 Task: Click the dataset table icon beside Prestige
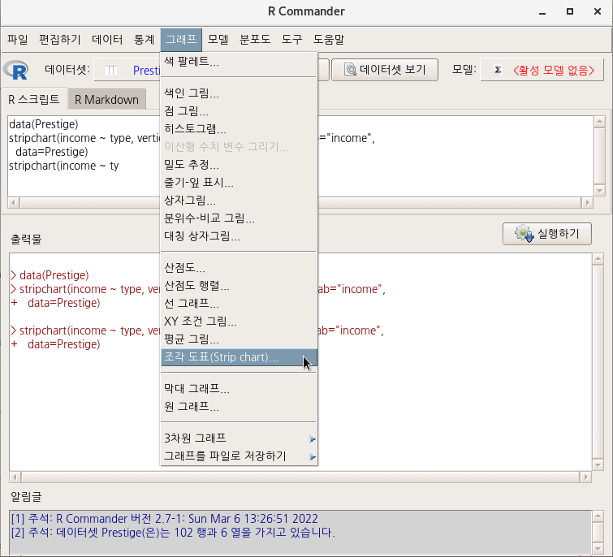click(111, 71)
